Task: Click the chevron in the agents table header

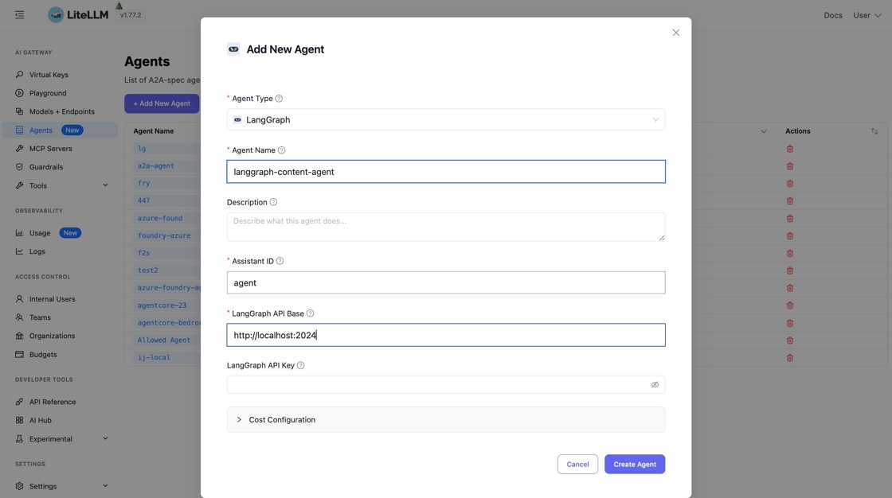Action: tap(764, 131)
